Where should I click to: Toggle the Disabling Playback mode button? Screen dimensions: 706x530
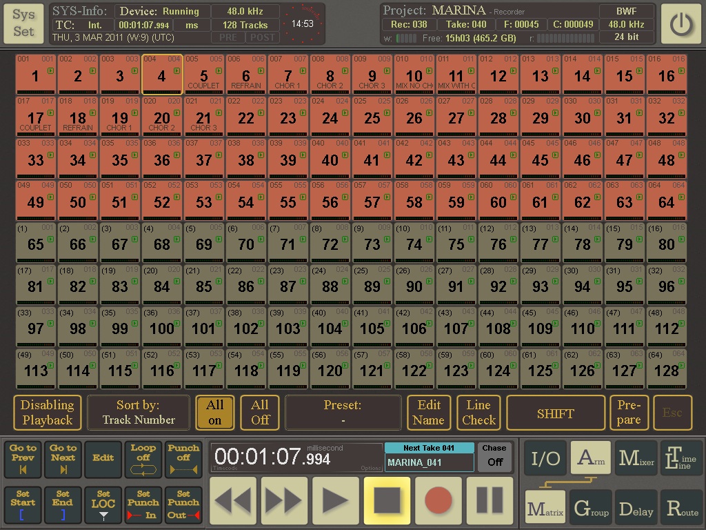tap(48, 413)
